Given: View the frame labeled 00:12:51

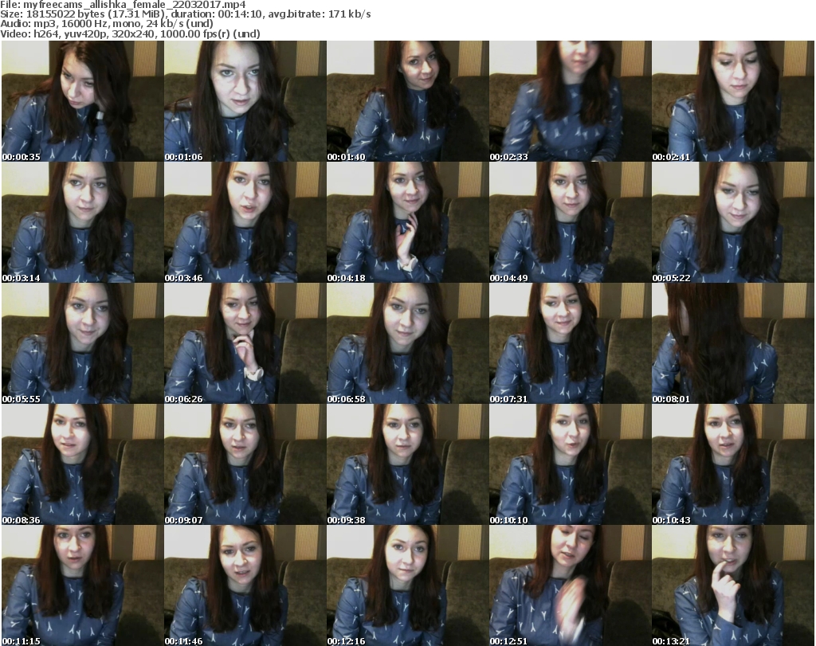Looking at the screenshot, I should pyautogui.click(x=571, y=585).
